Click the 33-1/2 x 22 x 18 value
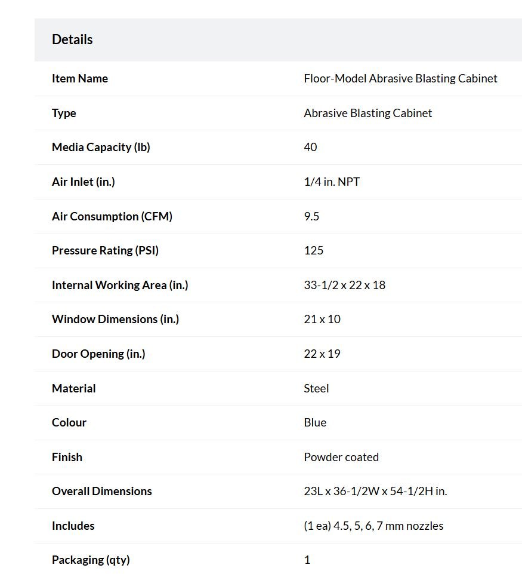 pos(344,285)
